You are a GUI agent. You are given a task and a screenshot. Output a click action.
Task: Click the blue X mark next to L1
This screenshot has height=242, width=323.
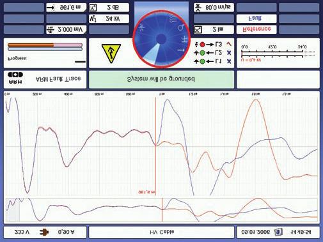(x=229, y=61)
